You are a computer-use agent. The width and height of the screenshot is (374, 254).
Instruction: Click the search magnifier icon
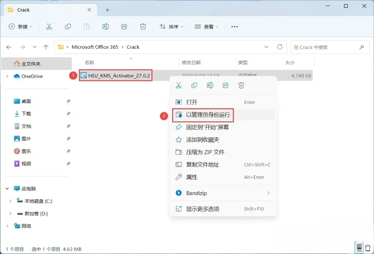point(362,47)
